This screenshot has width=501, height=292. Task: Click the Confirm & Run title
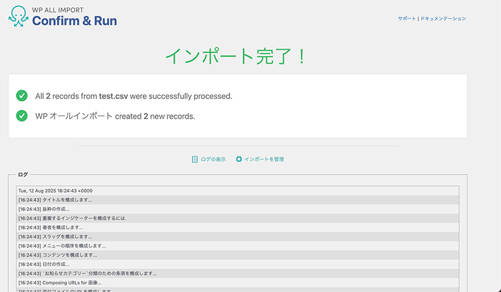click(x=74, y=21)
